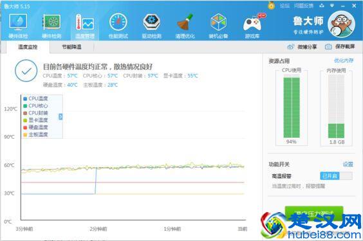Toggle 主板温度 yellow legend swatch
Viewport: 363px width, 241px height.
pyautogui.click(x=25, y=135)
